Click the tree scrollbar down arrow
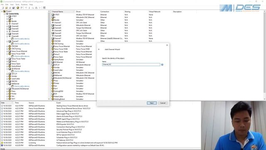 pyautogui.click(x=49, y=99)
